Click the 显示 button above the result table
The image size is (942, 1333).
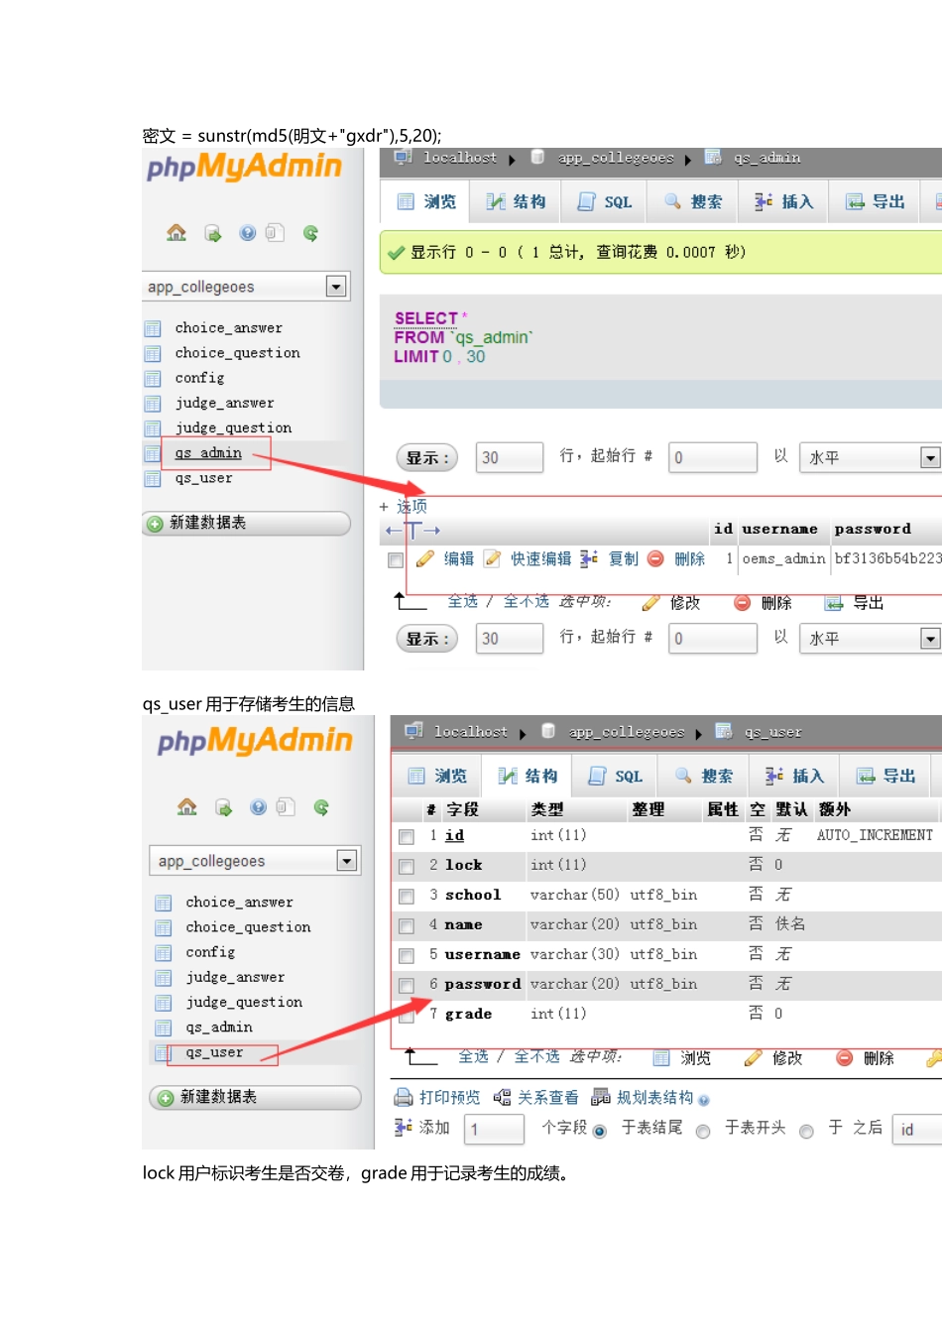pyautogui.click(x=427, y=457)
